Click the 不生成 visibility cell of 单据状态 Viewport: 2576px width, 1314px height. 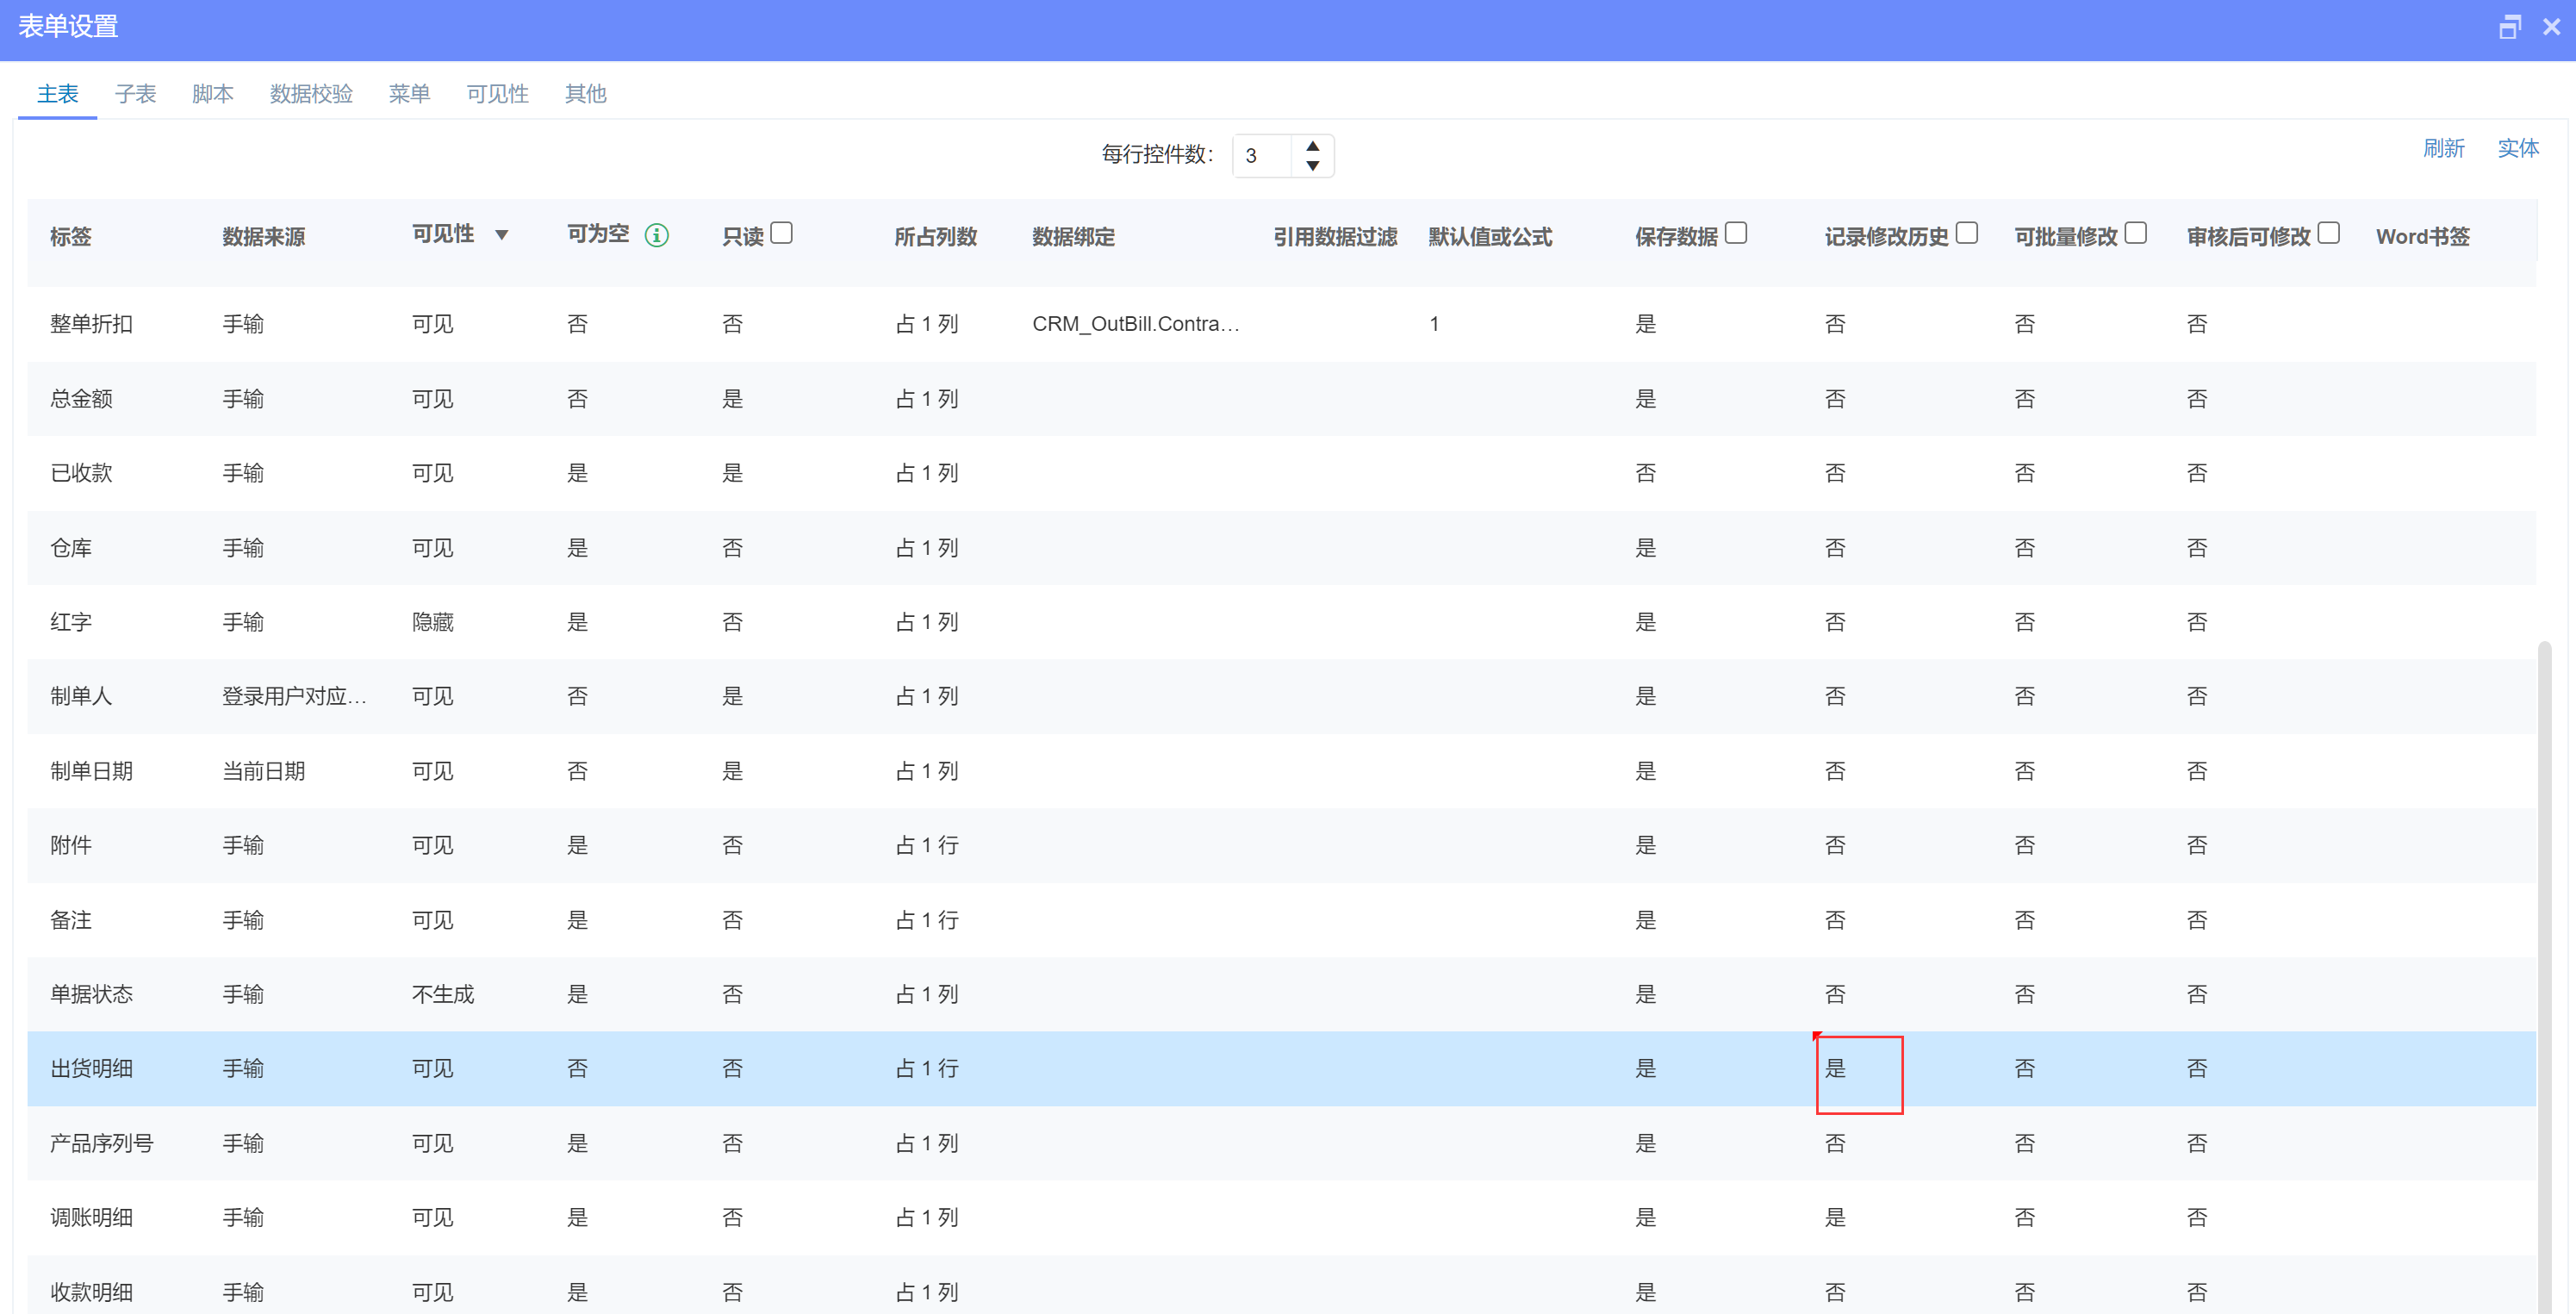[444, 994]
